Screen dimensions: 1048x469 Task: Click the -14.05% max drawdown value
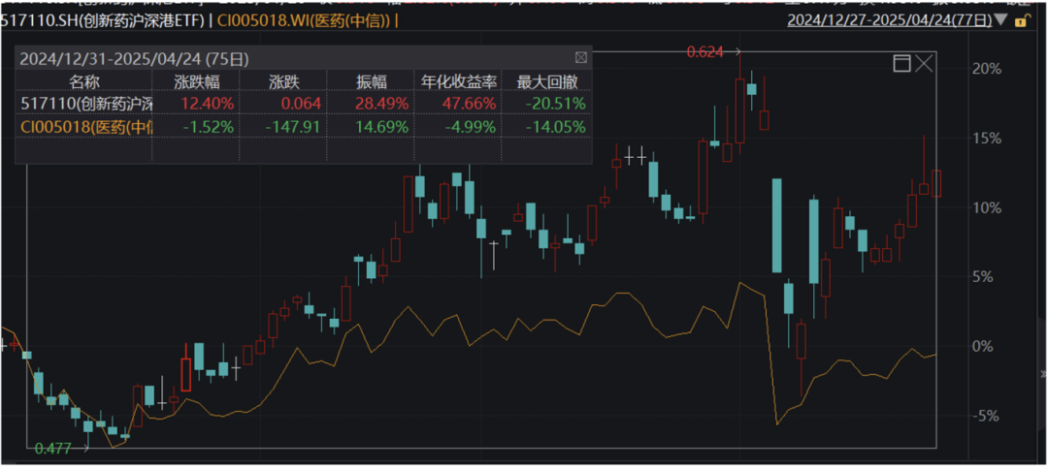click(x=555, y=127)
